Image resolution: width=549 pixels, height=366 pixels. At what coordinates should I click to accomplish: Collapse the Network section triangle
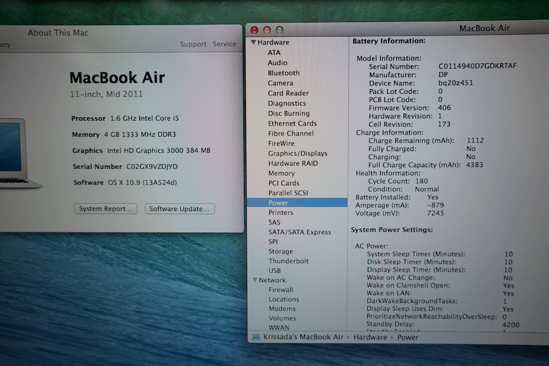(255, 280)
